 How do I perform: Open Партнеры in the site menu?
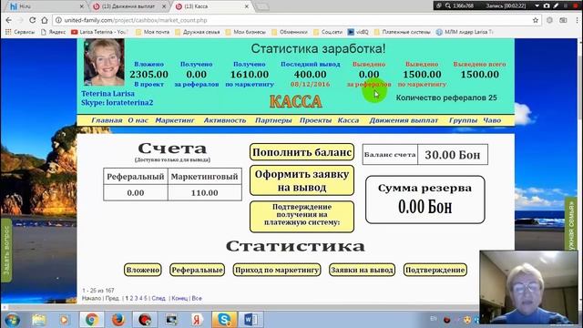273,120
